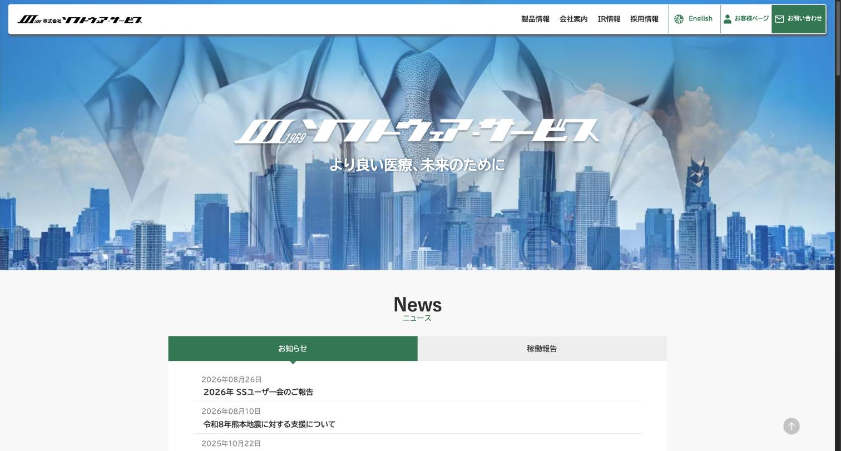Screen dimensions: 841x451
Task: Click the large ソフトウェア・サービス hero logo
Action: 417,131
